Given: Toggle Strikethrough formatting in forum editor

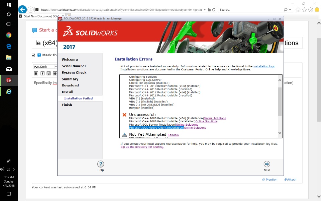Looking at the screenshot, I should click(55, 73).
